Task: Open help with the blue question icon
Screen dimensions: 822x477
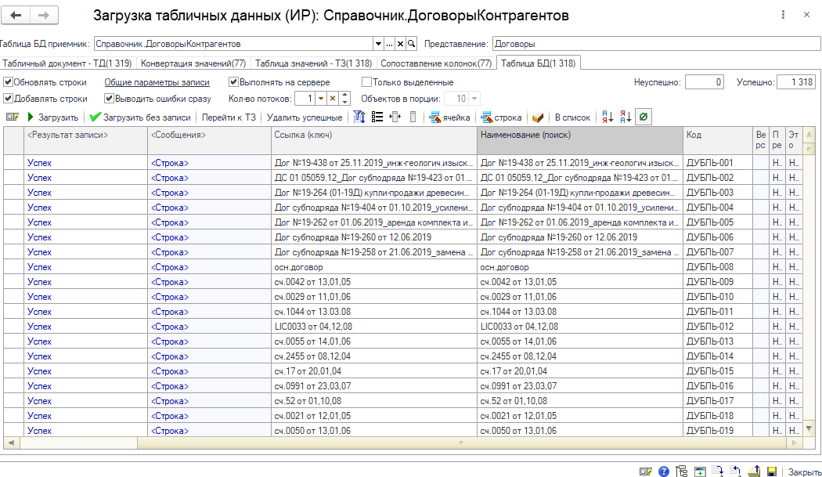Action: (664, 472)
